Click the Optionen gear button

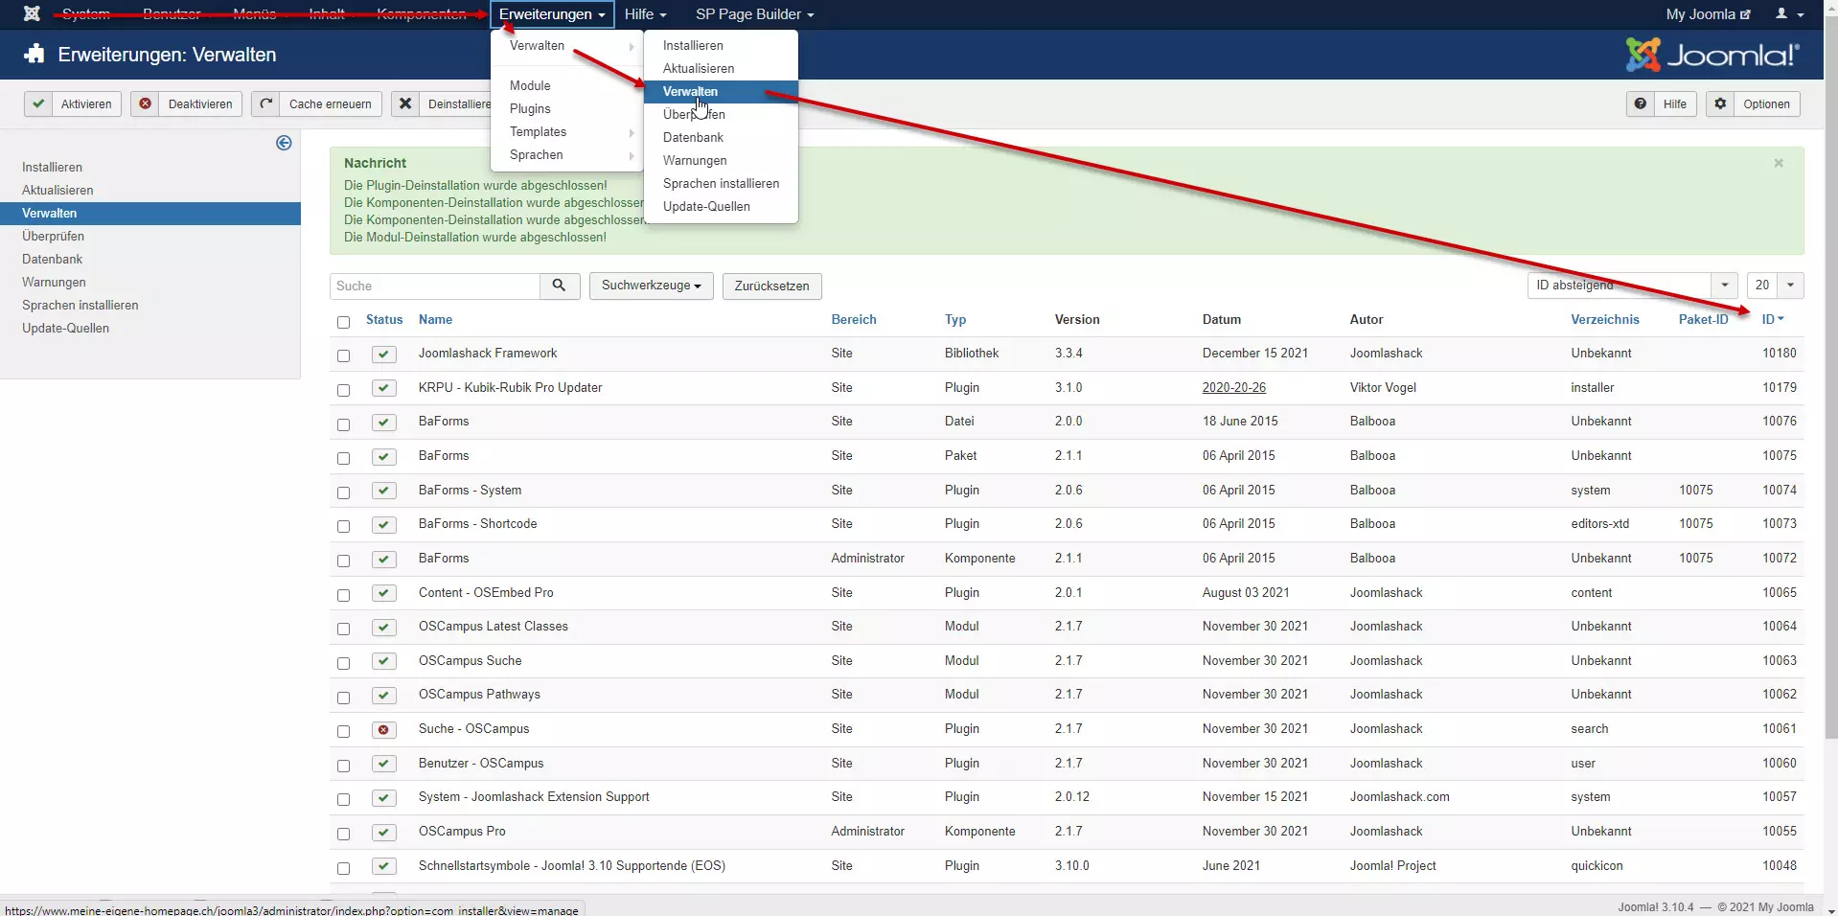coord(1753,103)
